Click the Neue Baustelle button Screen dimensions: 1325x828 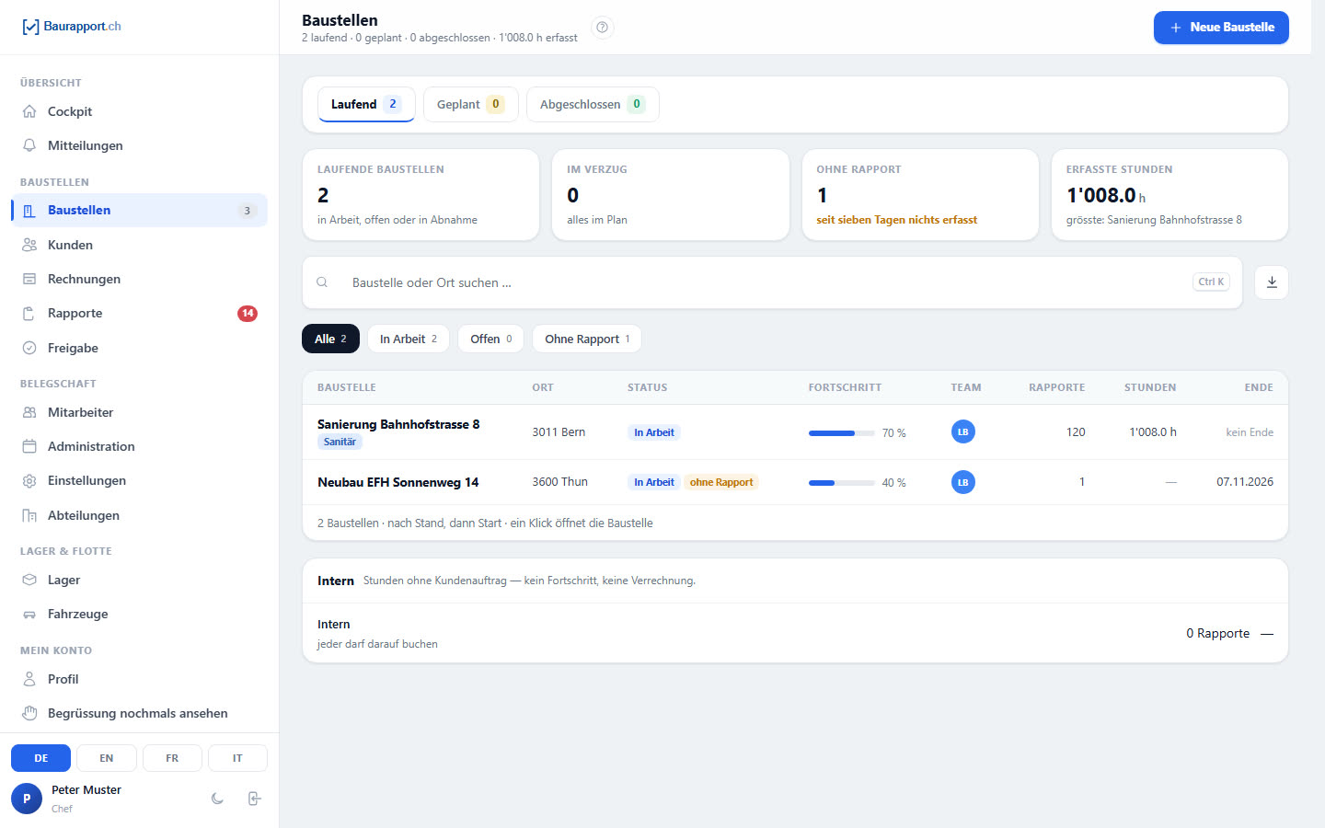(1221, 28)
